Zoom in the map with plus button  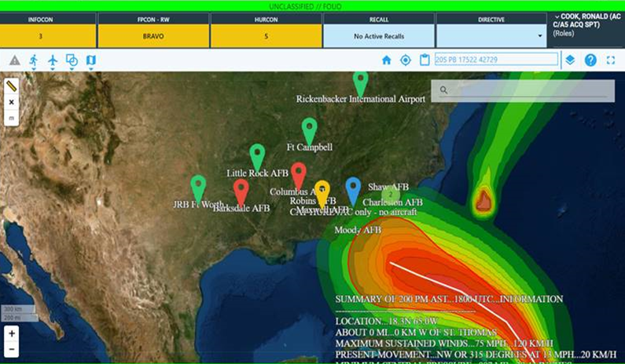[x=12, y=333]
